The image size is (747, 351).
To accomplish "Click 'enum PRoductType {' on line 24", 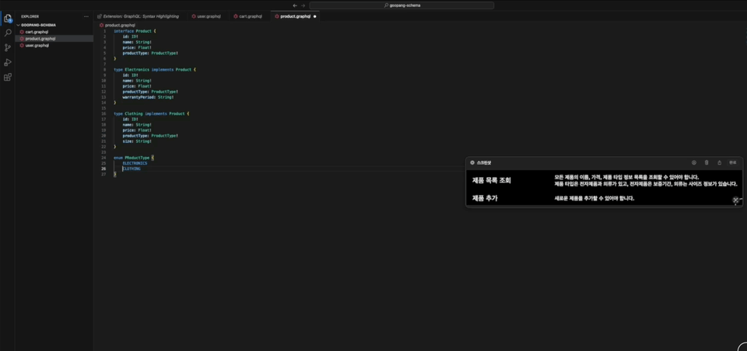I will tap(134, 158).
